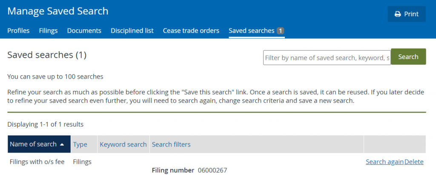
Task: Click the Filings with o/s fee row
Action: coord(217,165)
